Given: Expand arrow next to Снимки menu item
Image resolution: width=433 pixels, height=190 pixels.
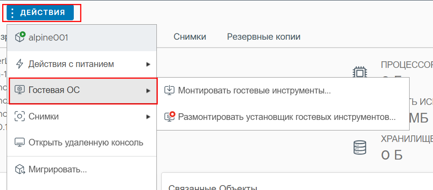Looking at the screenshot, I should [x=148, y=117].
